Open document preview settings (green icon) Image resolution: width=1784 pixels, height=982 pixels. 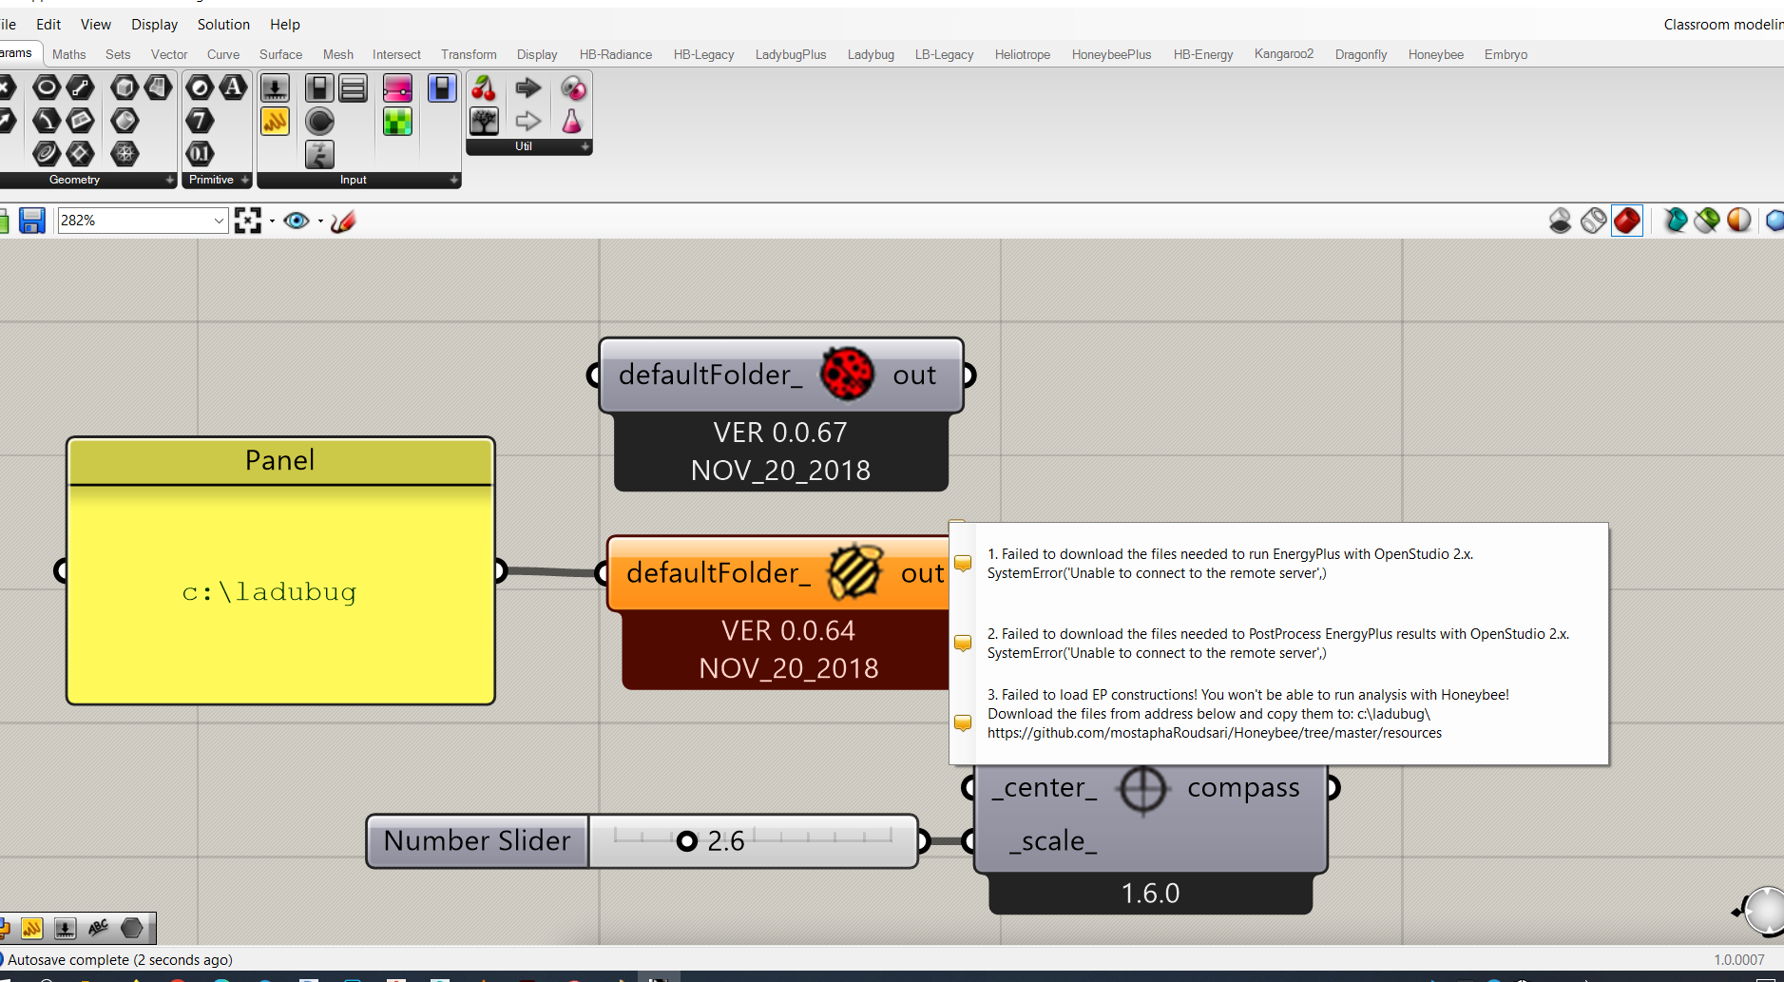(1707, 221)
